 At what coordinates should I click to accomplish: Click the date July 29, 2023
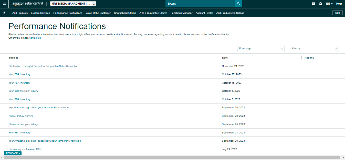pyautogui.click(x=229, y=149)
